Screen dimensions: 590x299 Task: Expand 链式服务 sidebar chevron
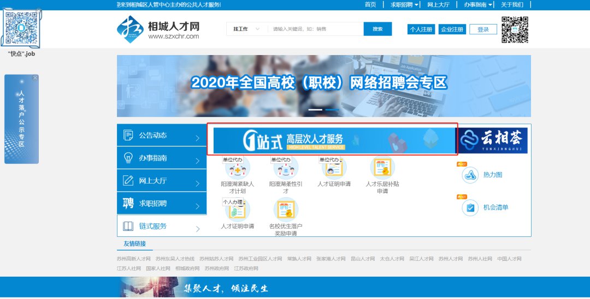click(x=198, y=229)
